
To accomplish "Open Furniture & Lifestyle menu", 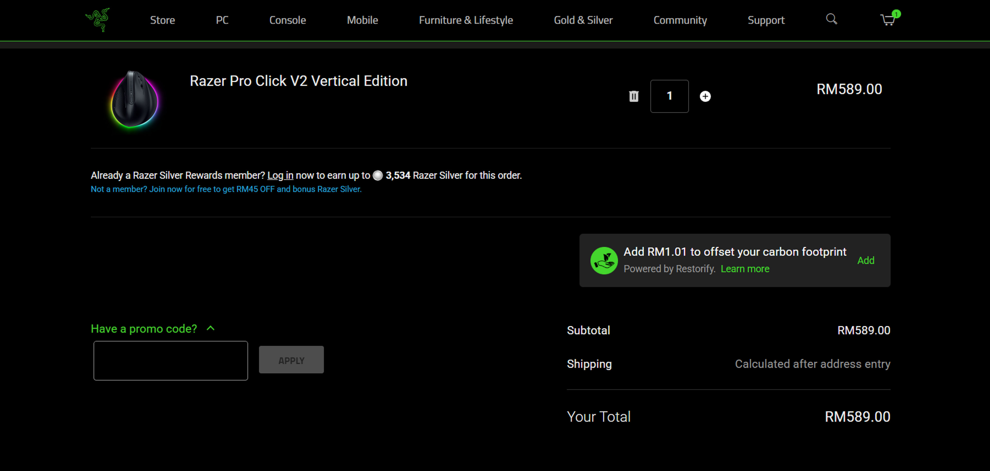I will 466,20.
